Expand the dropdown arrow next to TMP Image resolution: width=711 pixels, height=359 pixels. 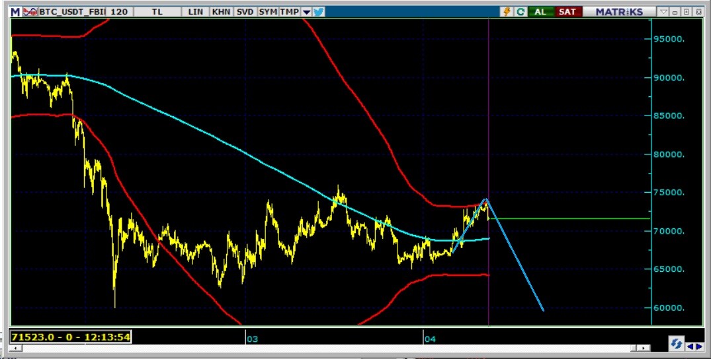306,12
